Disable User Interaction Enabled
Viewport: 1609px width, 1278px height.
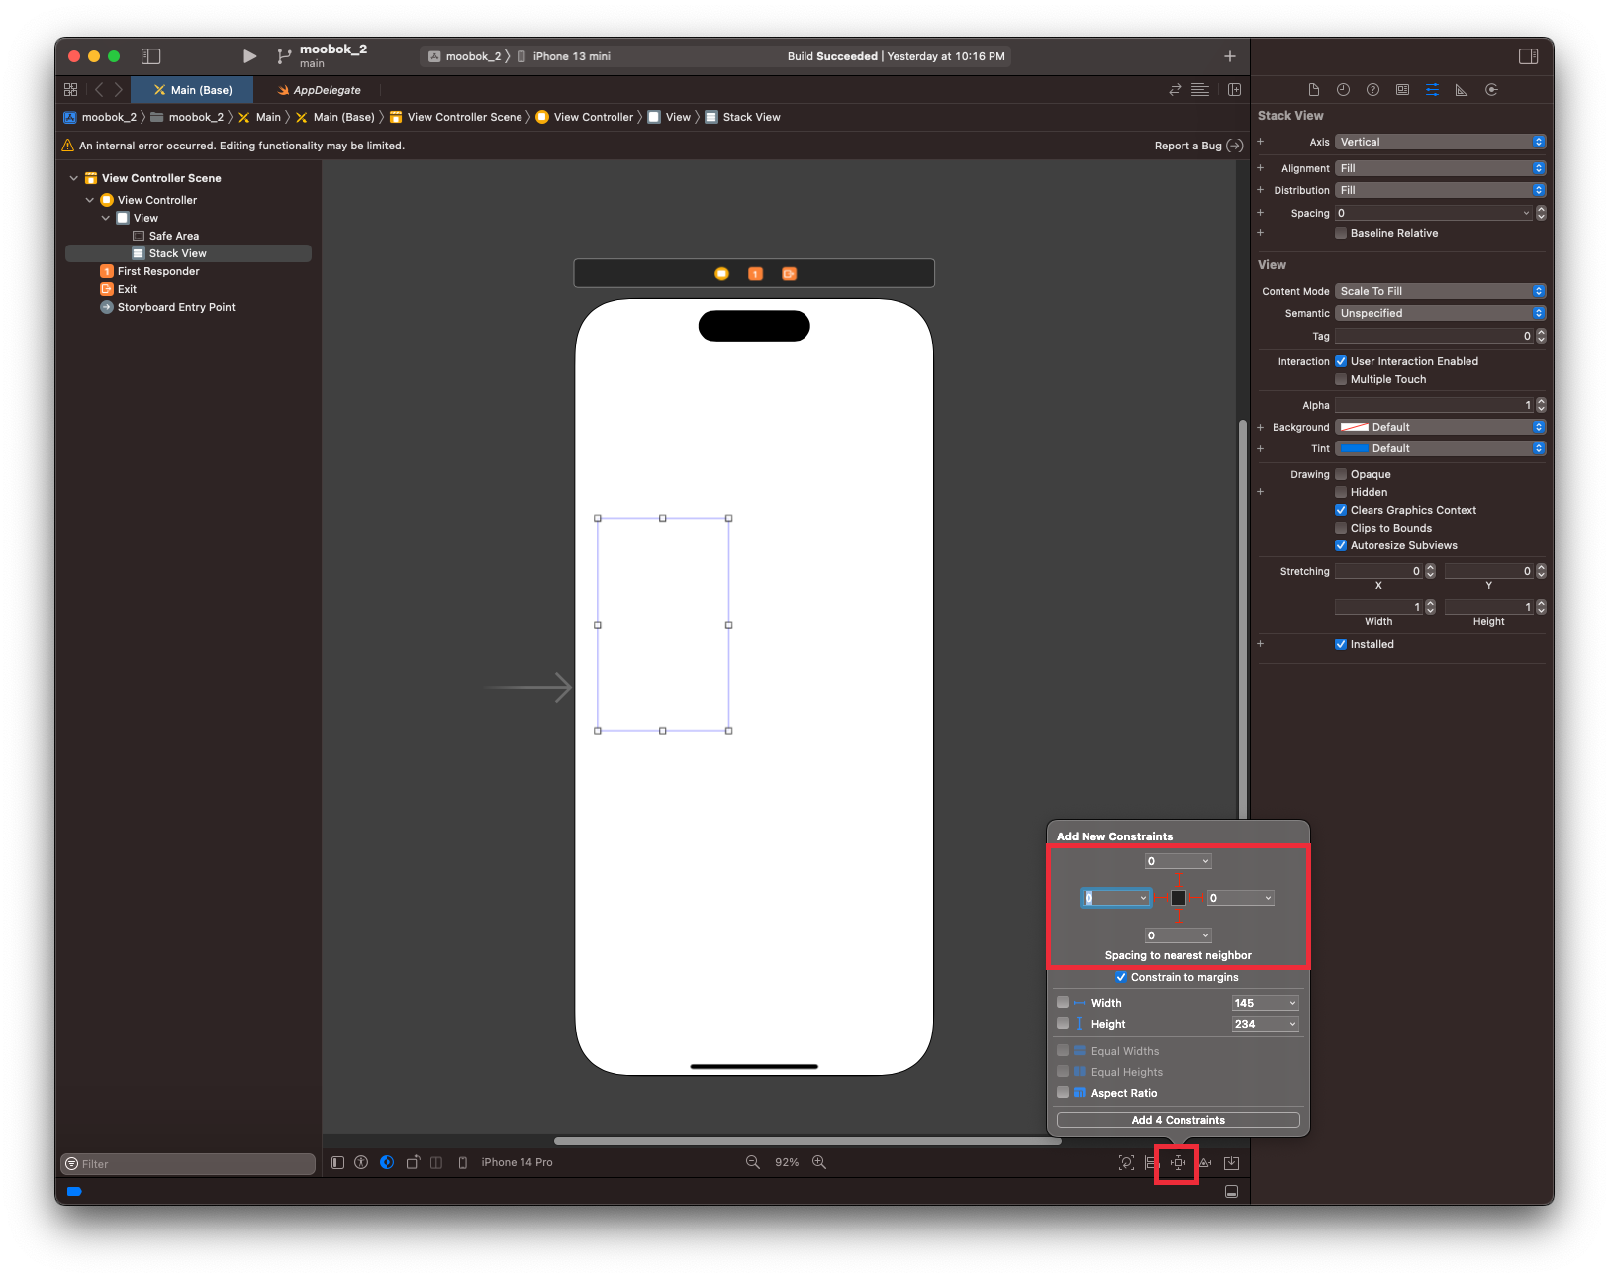1341,362
